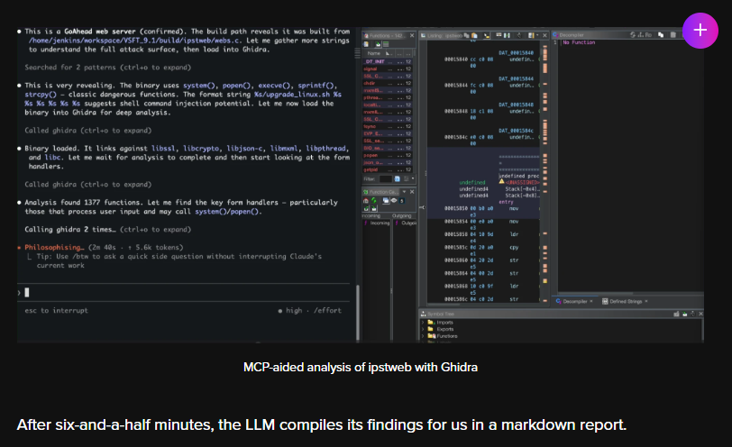Click the table rows icon in the Functions panel toolbar

point(386,44)
